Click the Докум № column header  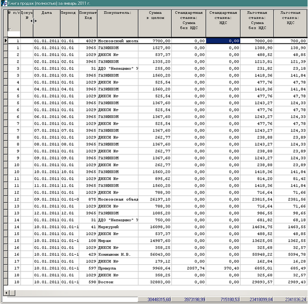[27, 23]
